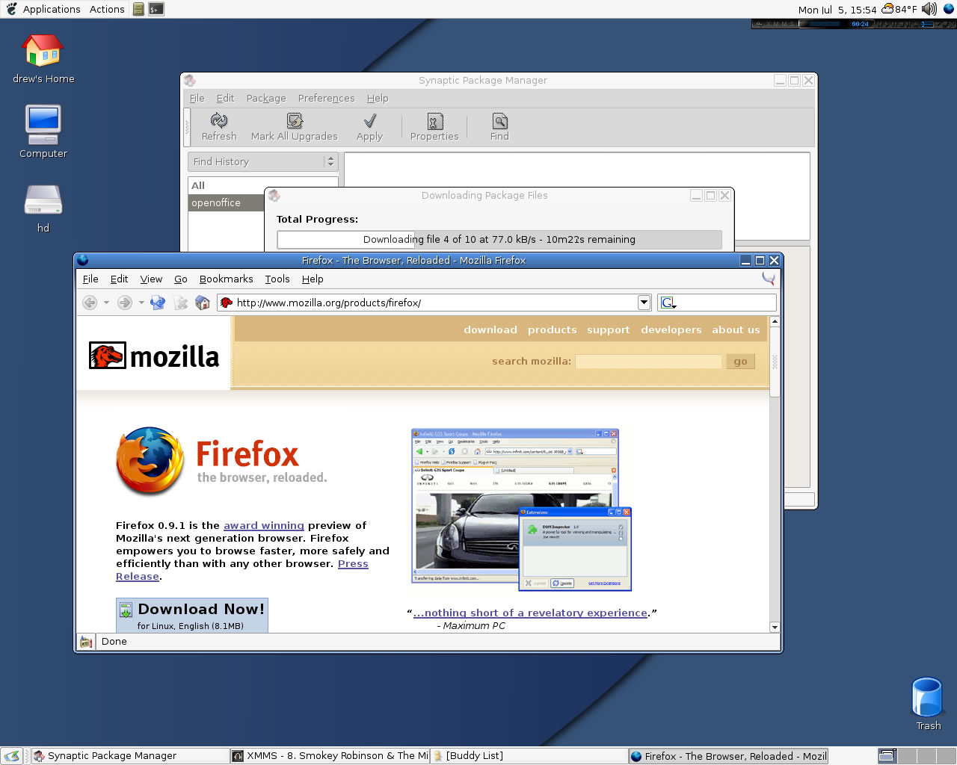This screenshot has height=765, width=957.
Task: Click Find in Synaptic toolbar
Action: 499,126
